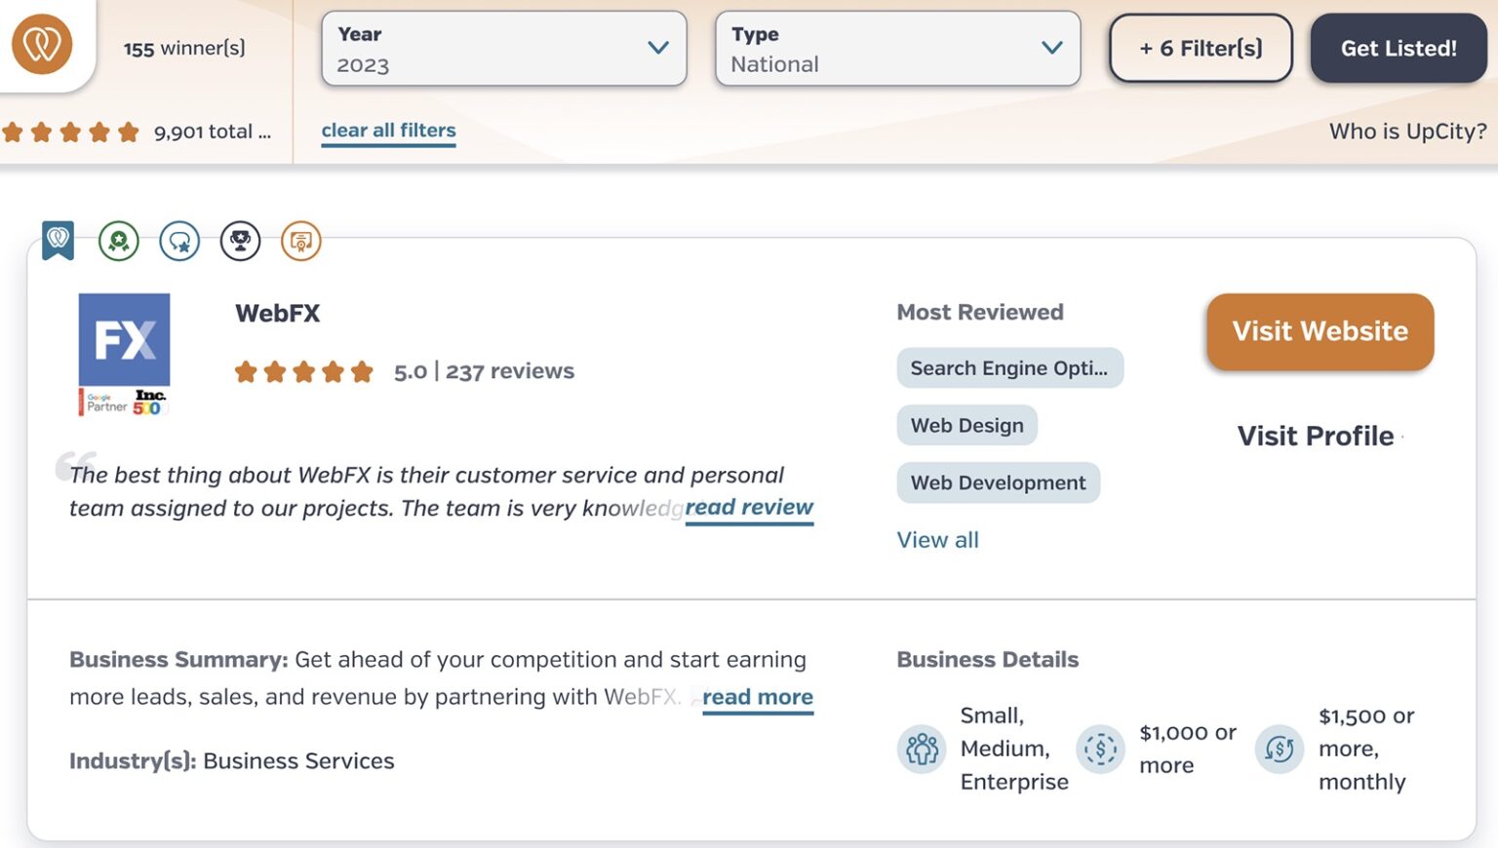Click the Get Listed! button

click(x=1399, y=48)
